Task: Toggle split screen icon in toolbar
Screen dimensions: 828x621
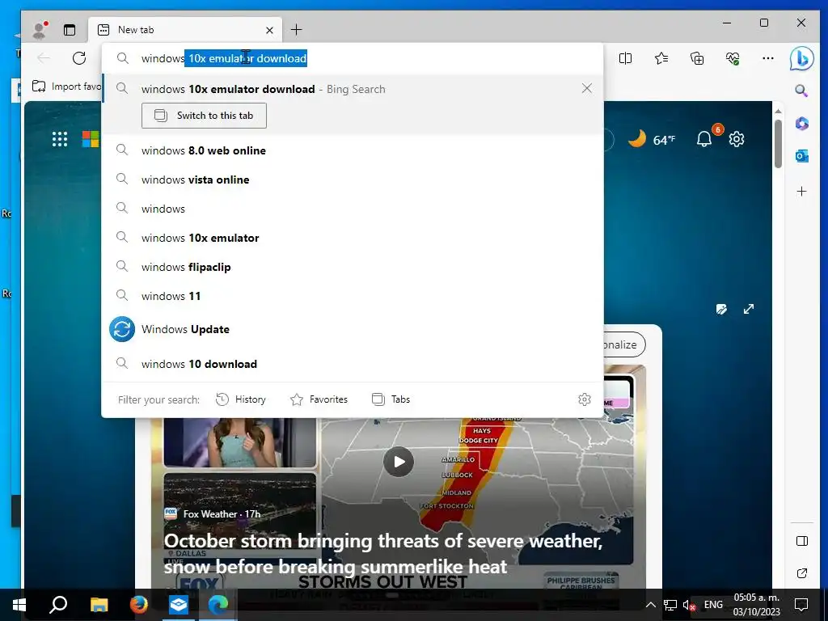Action: [x=625, y=58]
